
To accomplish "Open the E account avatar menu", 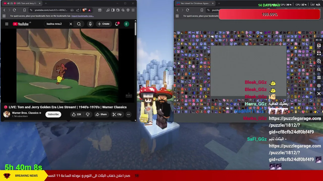I will tap(126, 24).
